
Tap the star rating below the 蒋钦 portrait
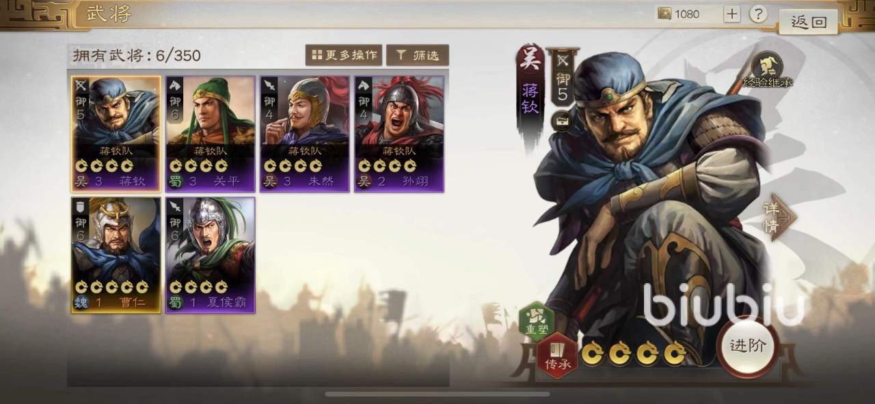[634, 353]
